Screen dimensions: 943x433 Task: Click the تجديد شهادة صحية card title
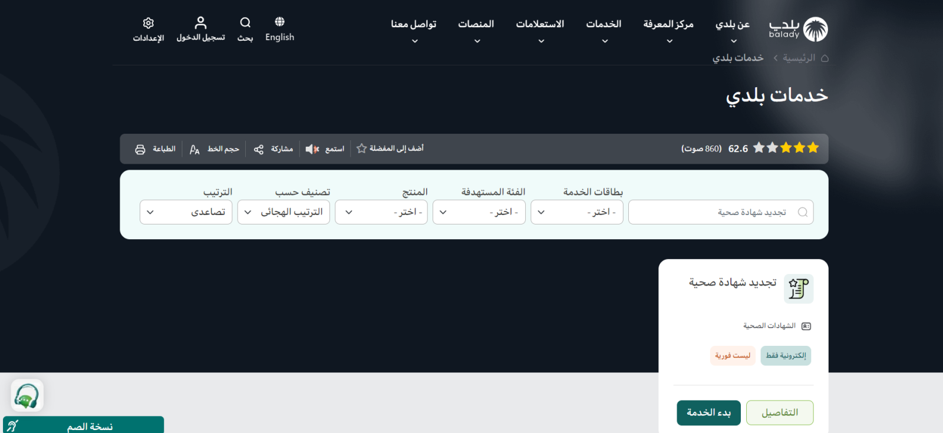(733, 283)
